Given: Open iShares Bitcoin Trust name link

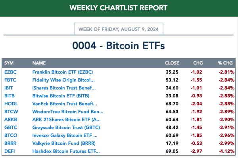Looking at the screenshot, I should coord(64,88).
